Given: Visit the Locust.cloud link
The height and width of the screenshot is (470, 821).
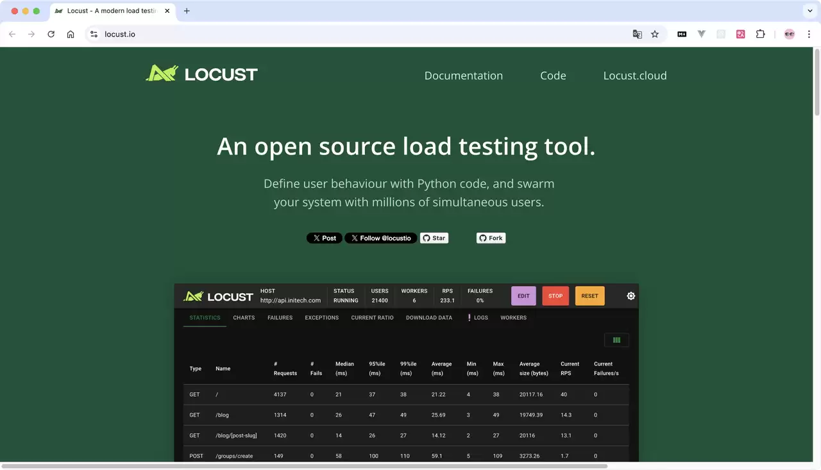Looking at the screenshot, I should coord(635,76).
